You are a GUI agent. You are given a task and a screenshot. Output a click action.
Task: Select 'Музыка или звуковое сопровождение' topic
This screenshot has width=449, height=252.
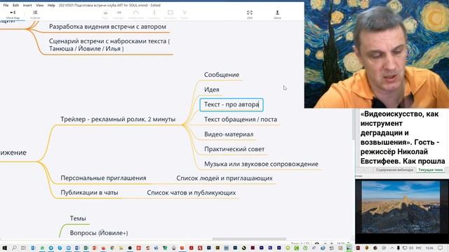point(261,164)
